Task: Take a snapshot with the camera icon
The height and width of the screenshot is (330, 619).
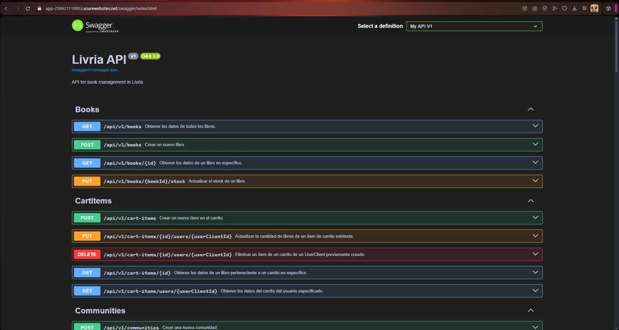Action: click(534, 8)
